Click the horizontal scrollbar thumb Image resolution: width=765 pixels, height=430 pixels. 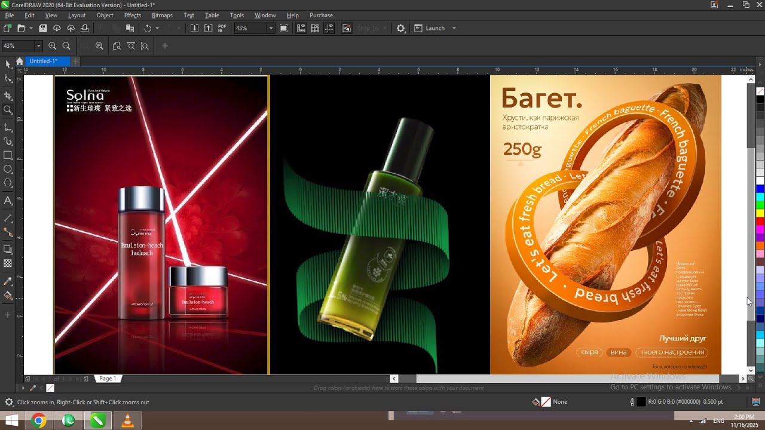click(x=567, y=379)
